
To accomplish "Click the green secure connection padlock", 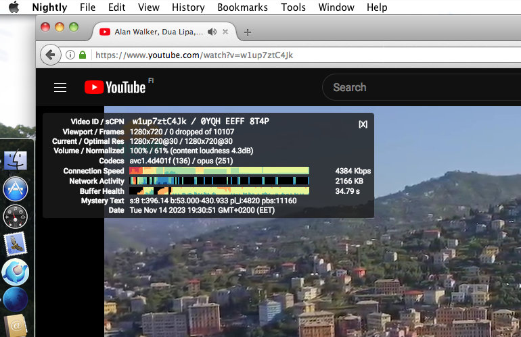I will pos(83,55).
